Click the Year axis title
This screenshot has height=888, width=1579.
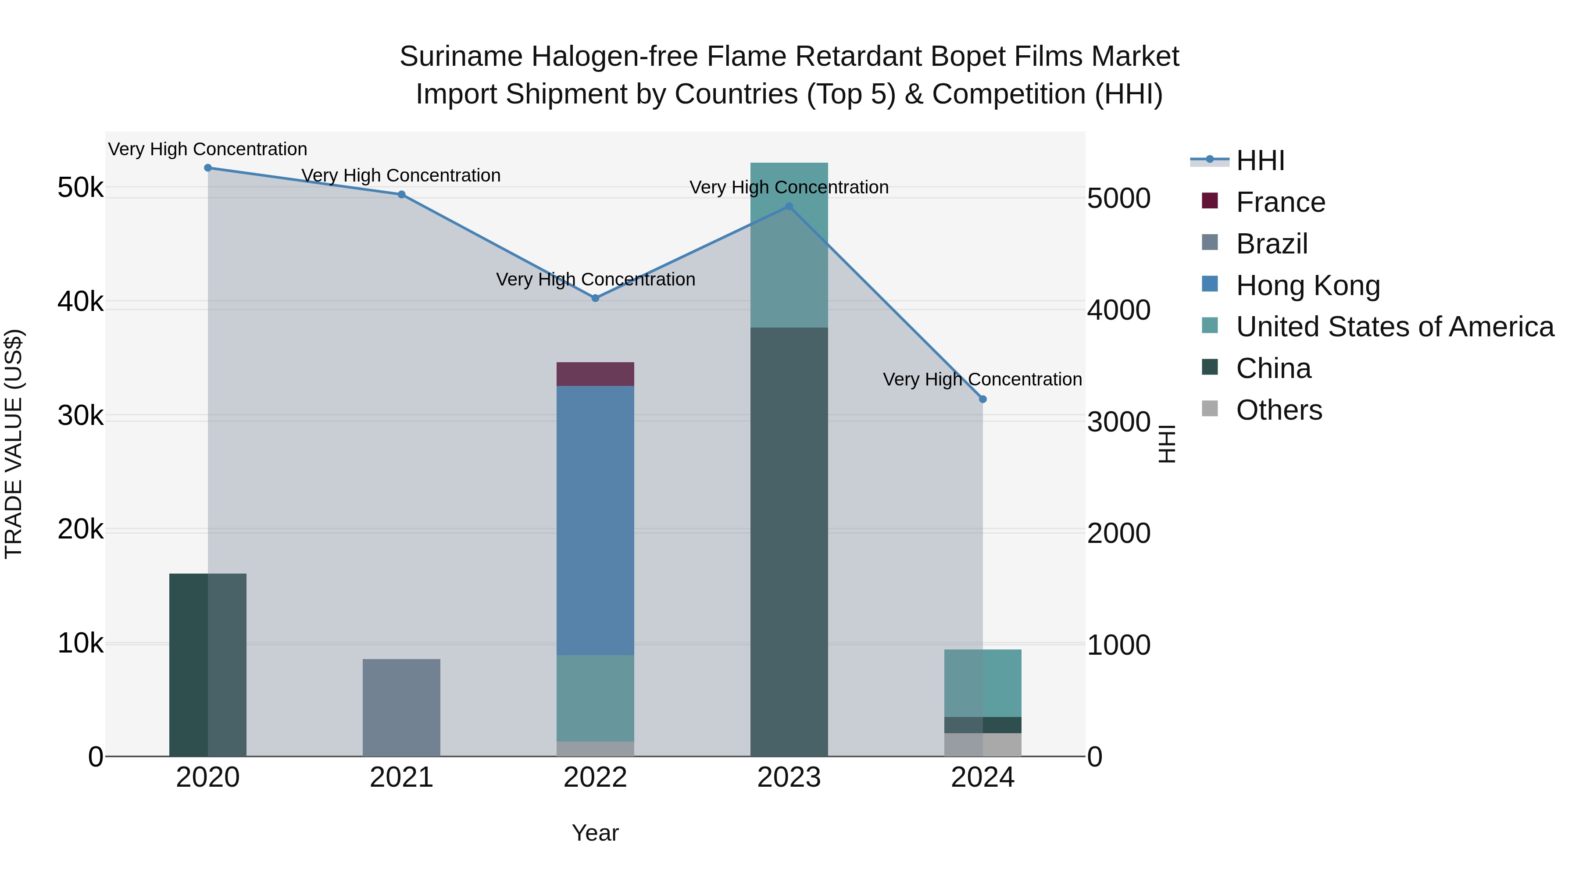pyautogui.click(x=595, y=833)
